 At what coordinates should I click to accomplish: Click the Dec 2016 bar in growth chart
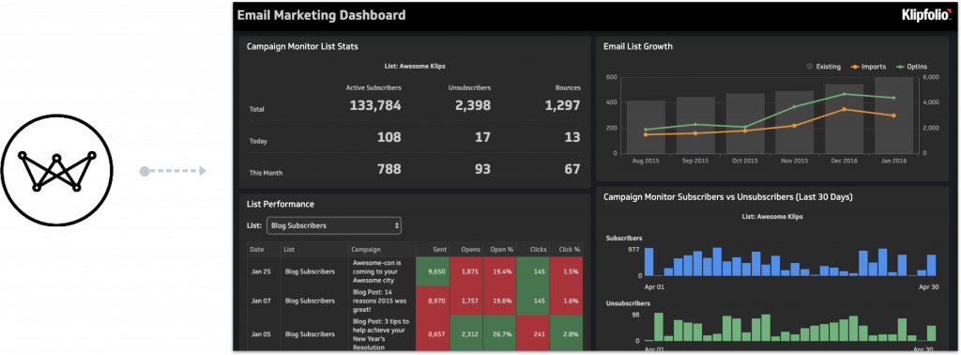(844, 119)
